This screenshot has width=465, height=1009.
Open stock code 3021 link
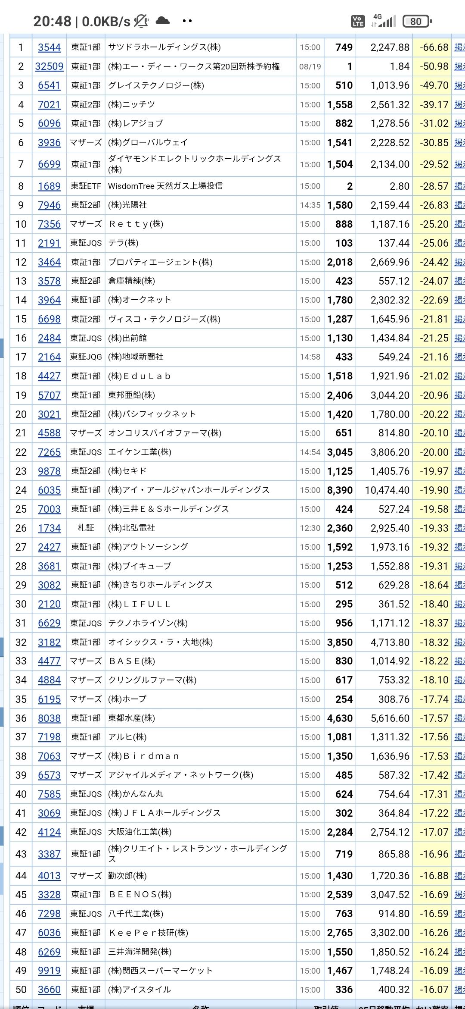49,414
